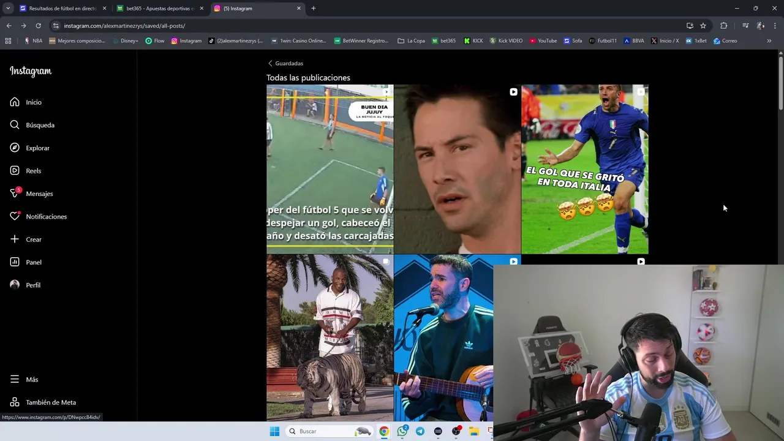This screenshot has width=784, height=441.
Task: Open the Italia goal saved reel
Action: (x=584, y=169)
